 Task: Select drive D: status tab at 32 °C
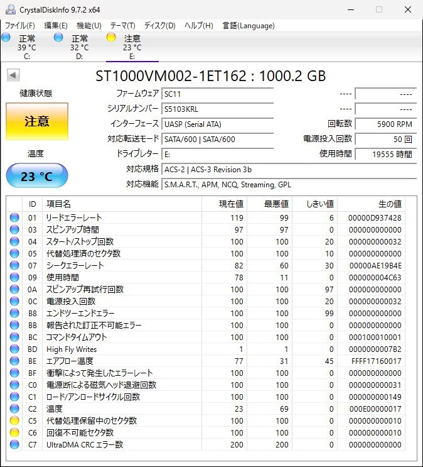[x=80, y=47]
